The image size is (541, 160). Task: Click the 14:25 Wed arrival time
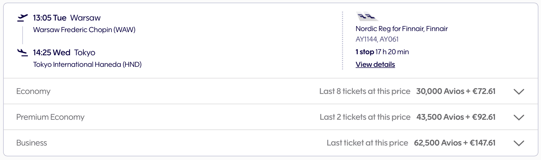(52, 53)
